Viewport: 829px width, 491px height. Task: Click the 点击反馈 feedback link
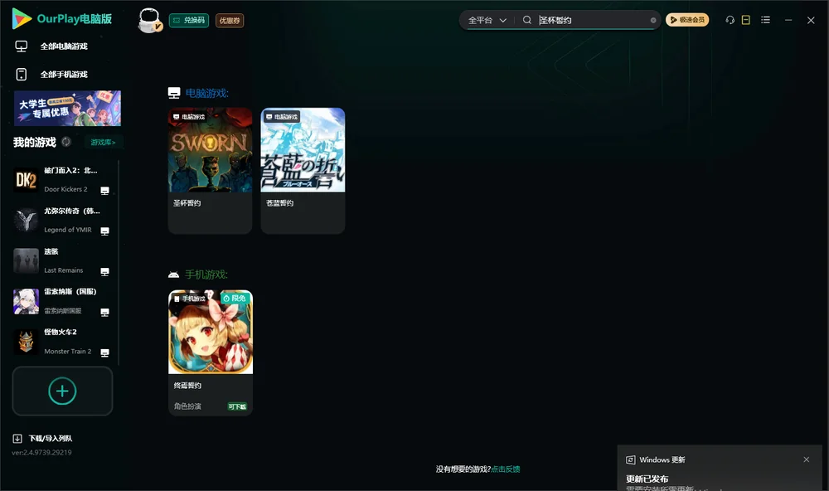506,469
